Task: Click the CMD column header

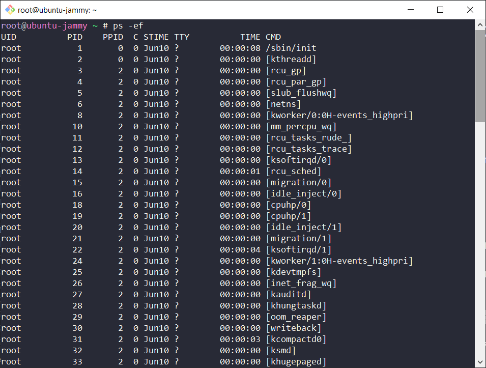Action: [273, 37]
